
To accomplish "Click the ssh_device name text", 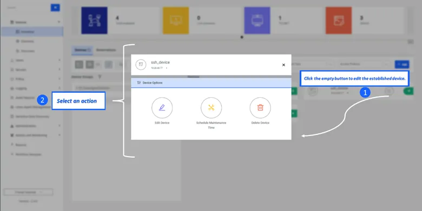I will (160, 62).
